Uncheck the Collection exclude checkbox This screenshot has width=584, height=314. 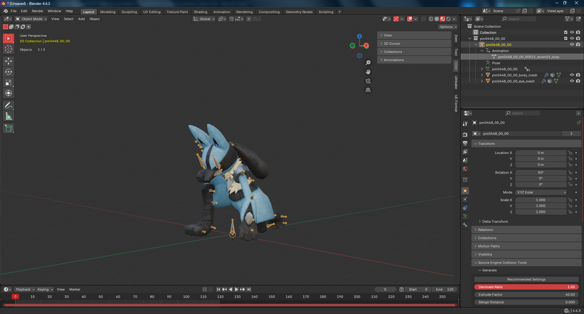(x=566, y=32)
